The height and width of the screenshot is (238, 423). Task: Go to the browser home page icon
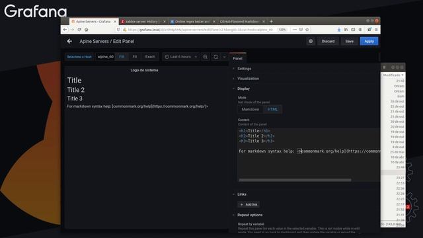[x=87, y=29]
